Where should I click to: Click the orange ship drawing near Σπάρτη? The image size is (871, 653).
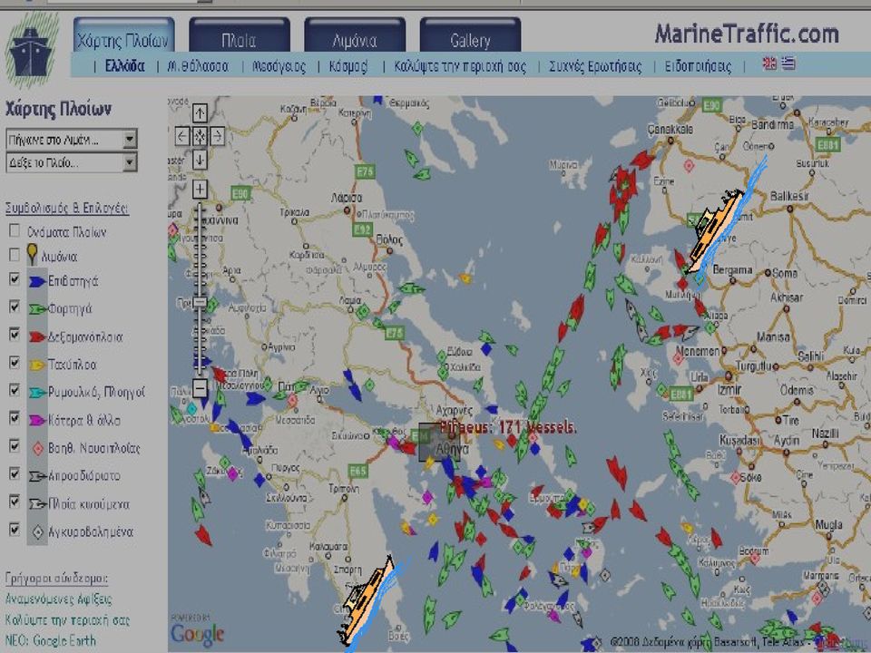tap(367, 600)
